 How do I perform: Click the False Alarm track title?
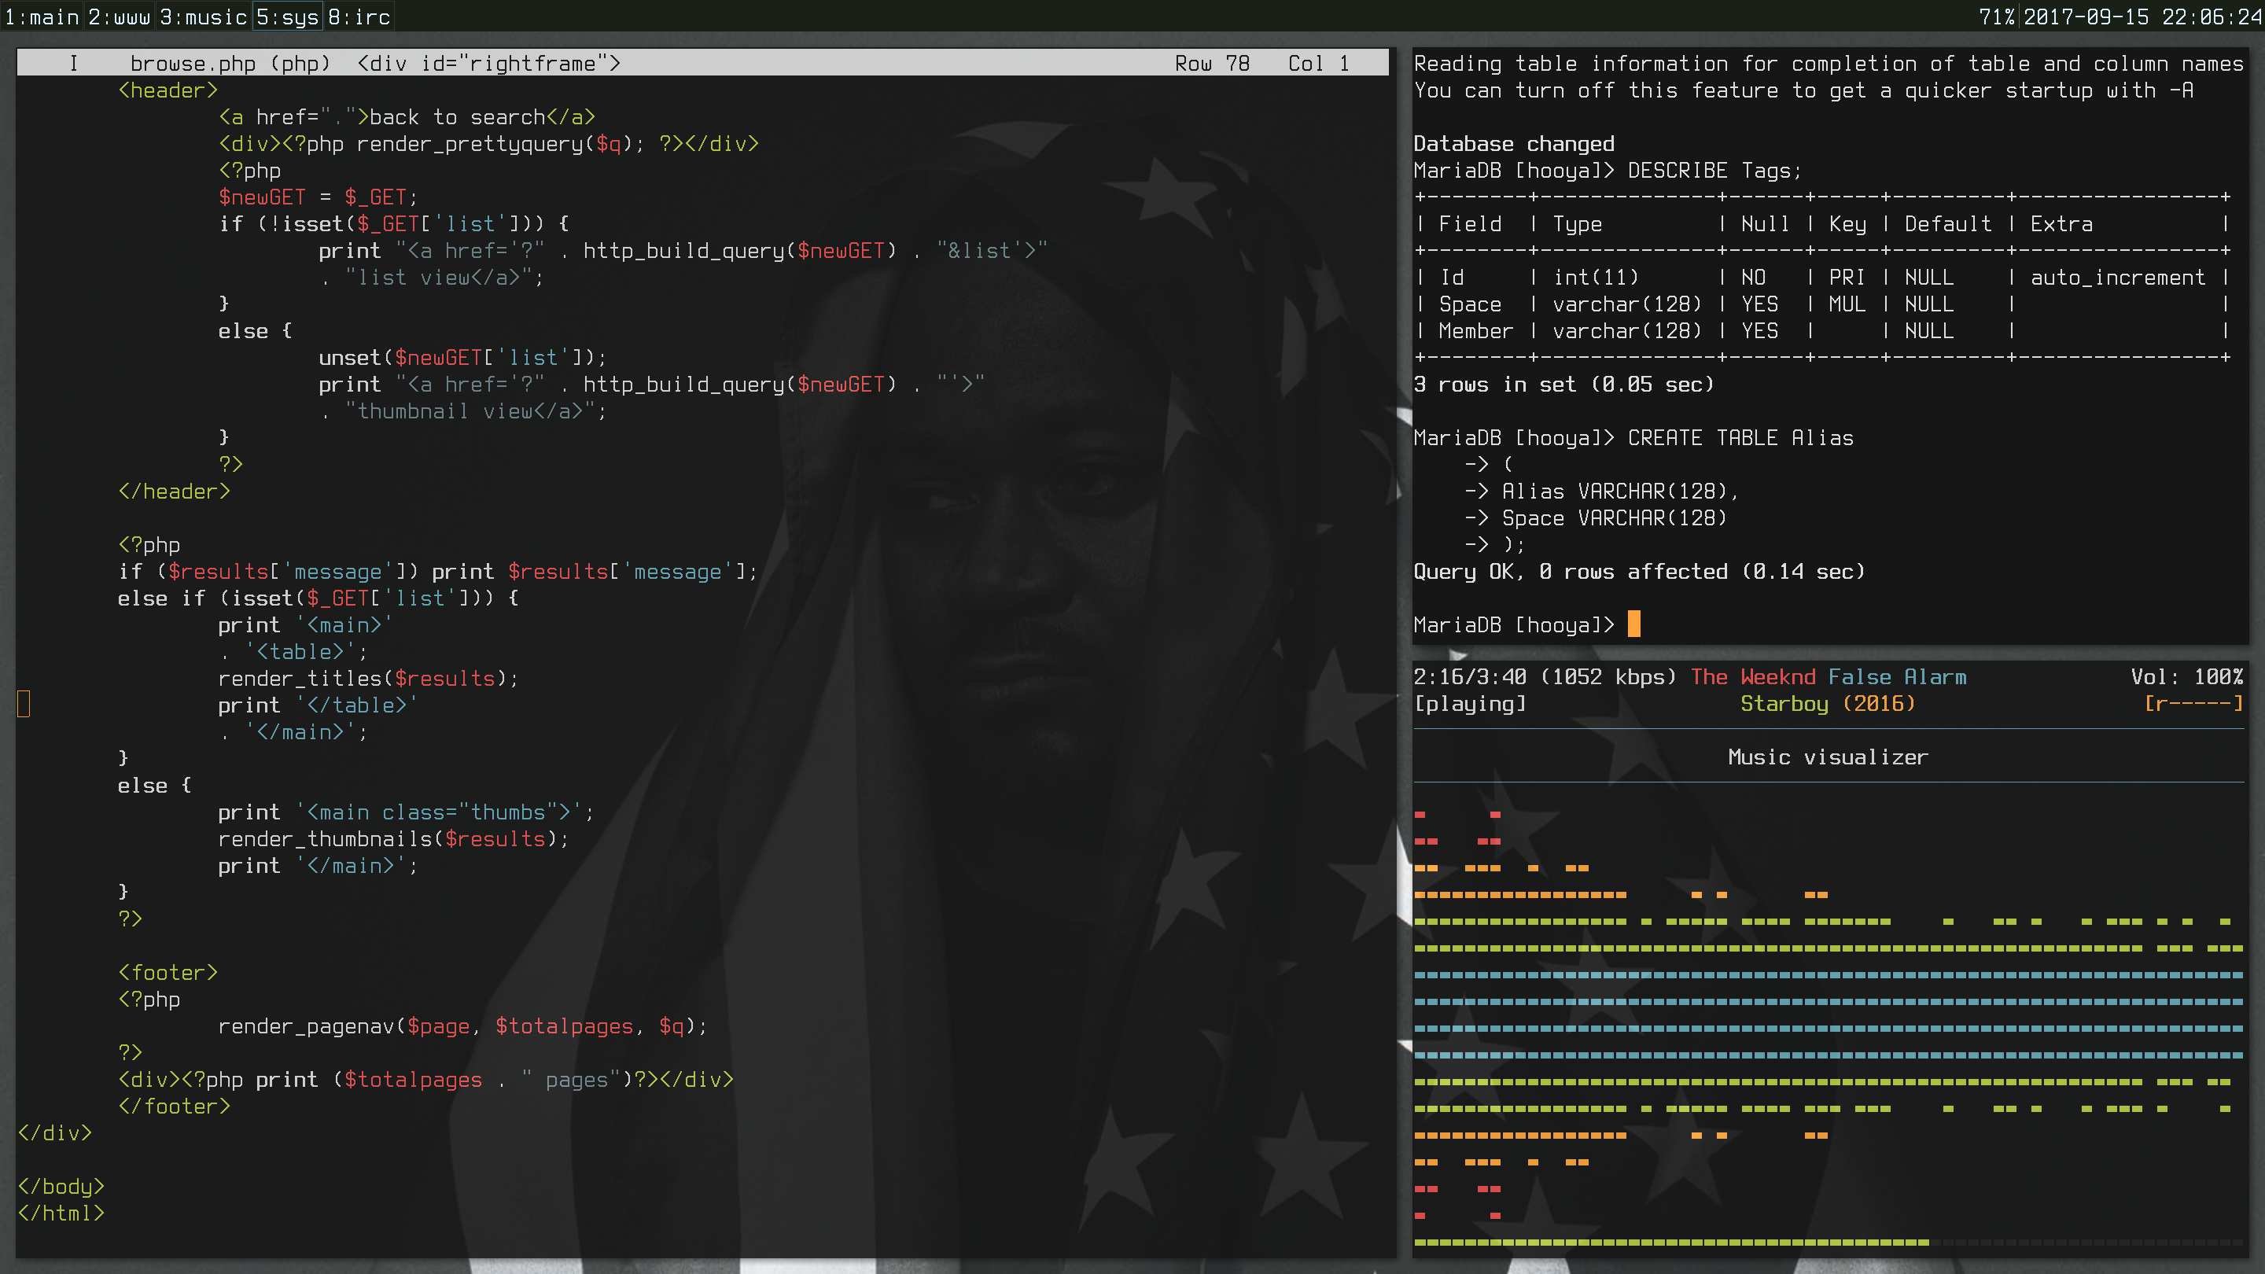point(1897,677)
